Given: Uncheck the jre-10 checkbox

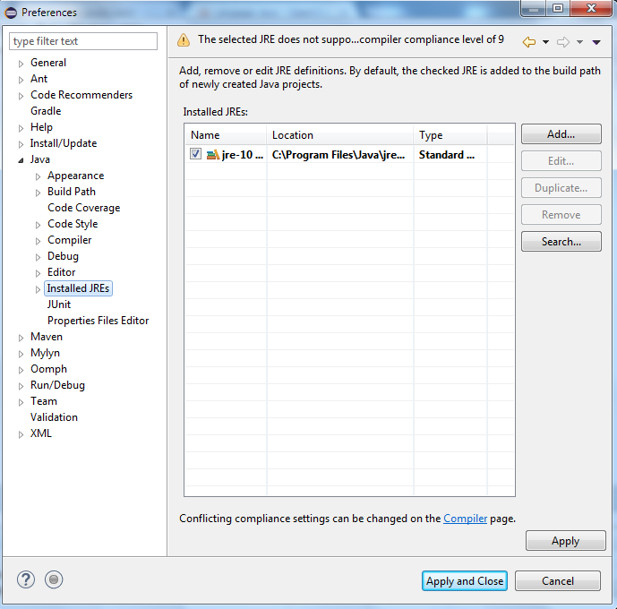Looking at the screenshot, I should pos(196,155).
